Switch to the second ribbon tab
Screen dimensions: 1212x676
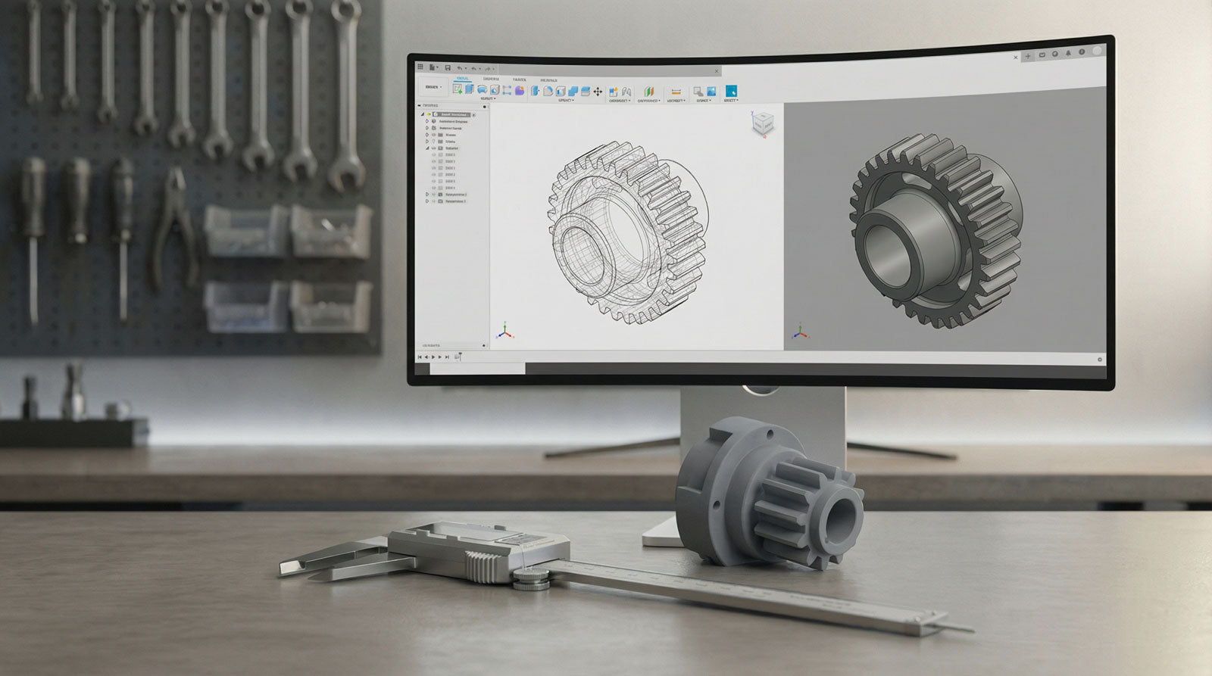pos(491,79)
